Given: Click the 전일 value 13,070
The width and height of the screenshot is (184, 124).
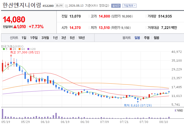Looking at the screenshot, I should tap(75, 16).
